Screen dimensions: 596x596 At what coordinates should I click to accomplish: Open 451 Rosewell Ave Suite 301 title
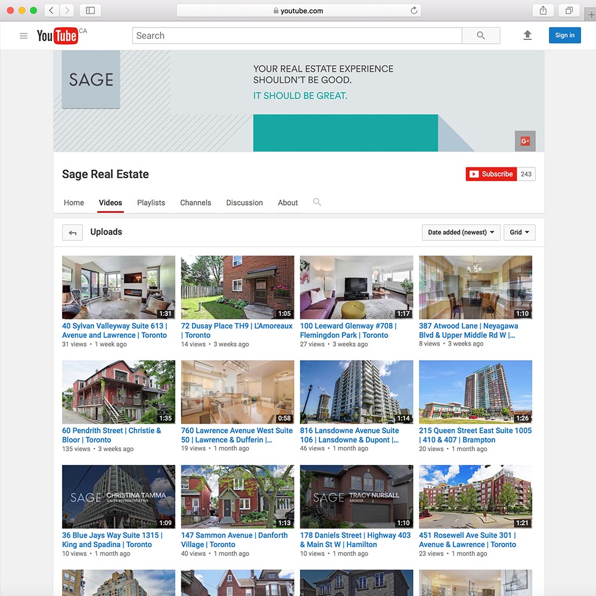click(467, 540)
